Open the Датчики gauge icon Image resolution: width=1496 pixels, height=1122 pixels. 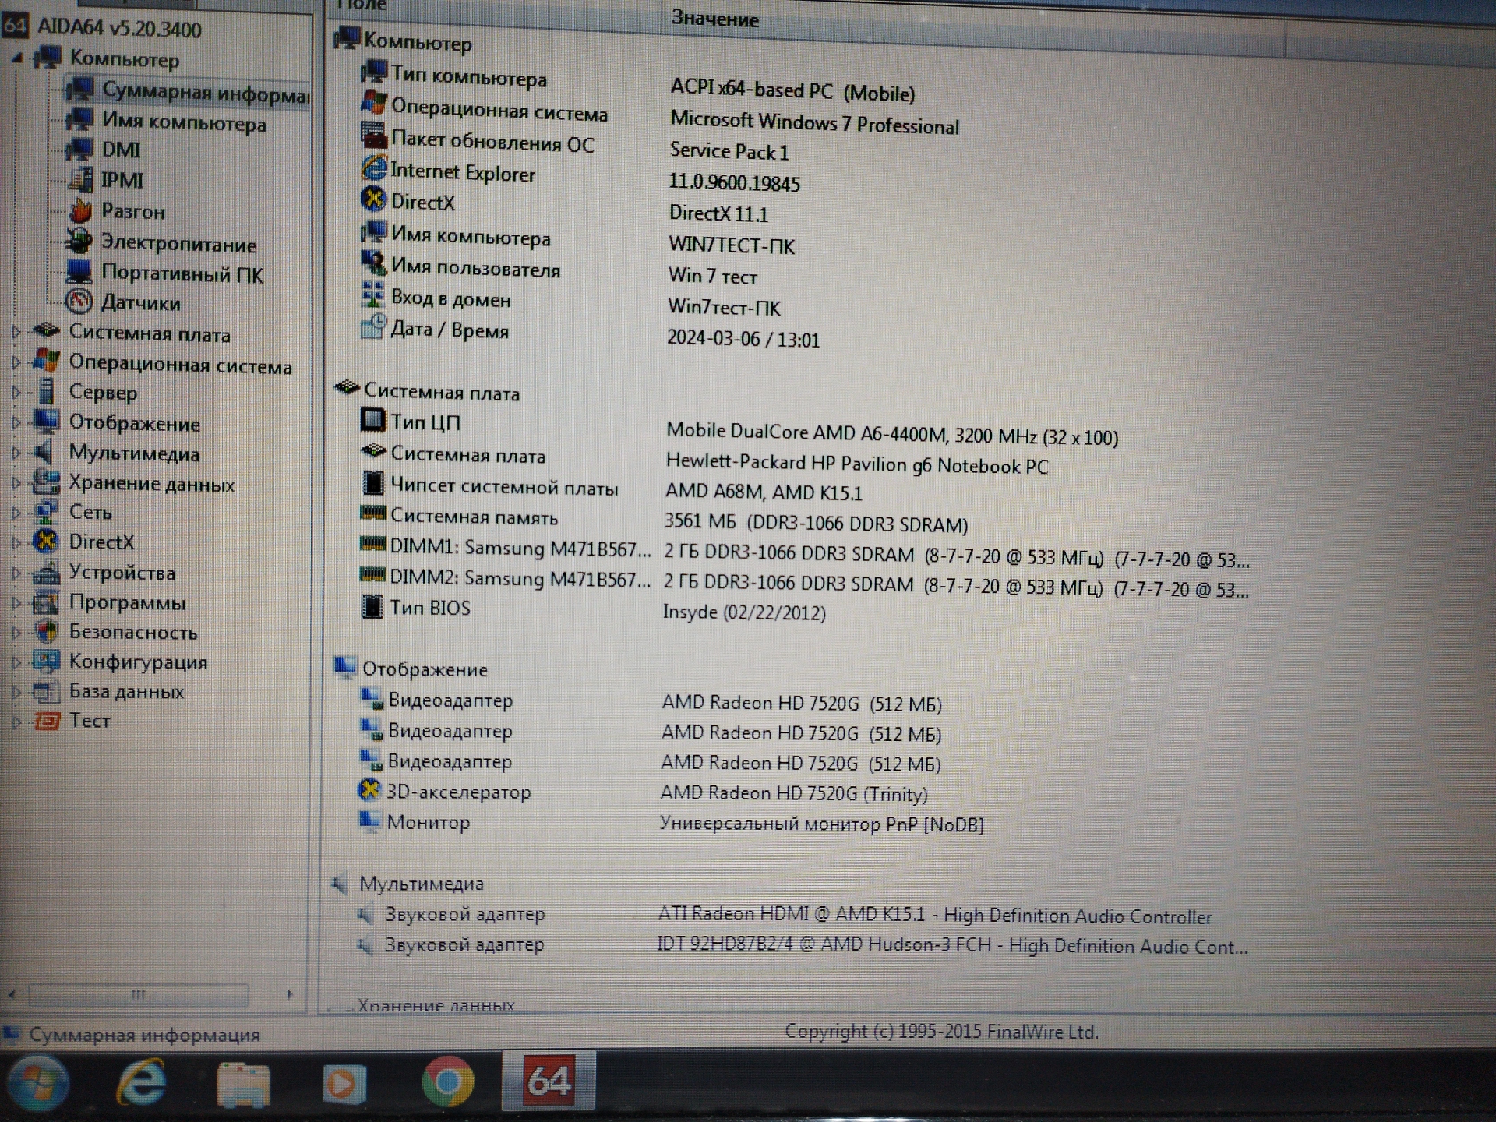[79, 302]
